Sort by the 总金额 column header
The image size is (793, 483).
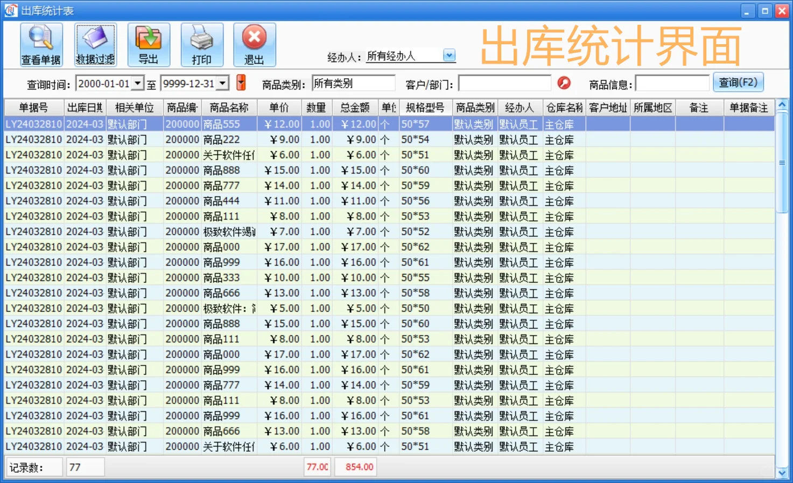tap(355, 107)
